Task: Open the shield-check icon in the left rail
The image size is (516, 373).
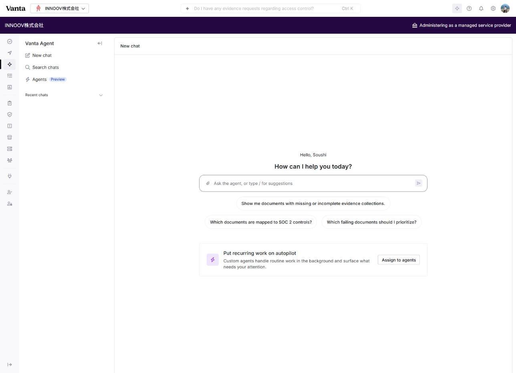Action: tap(10, 115)
